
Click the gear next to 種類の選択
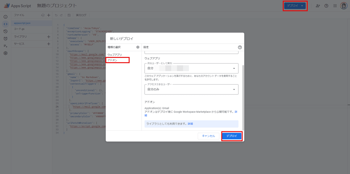(x=138, y=47)
